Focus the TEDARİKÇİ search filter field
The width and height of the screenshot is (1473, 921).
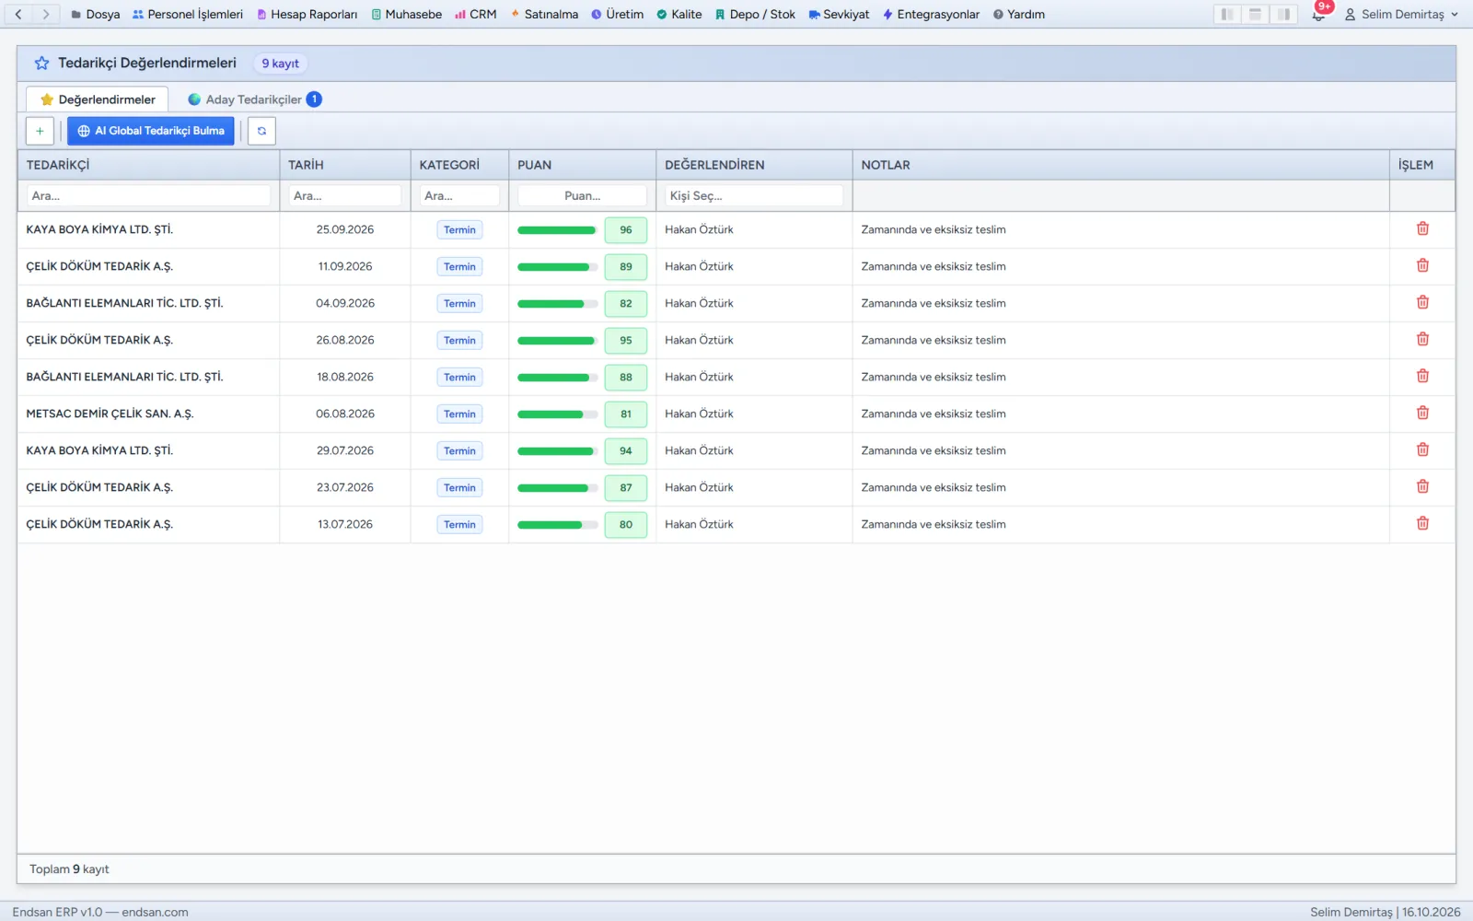click(x=148, y=195)
